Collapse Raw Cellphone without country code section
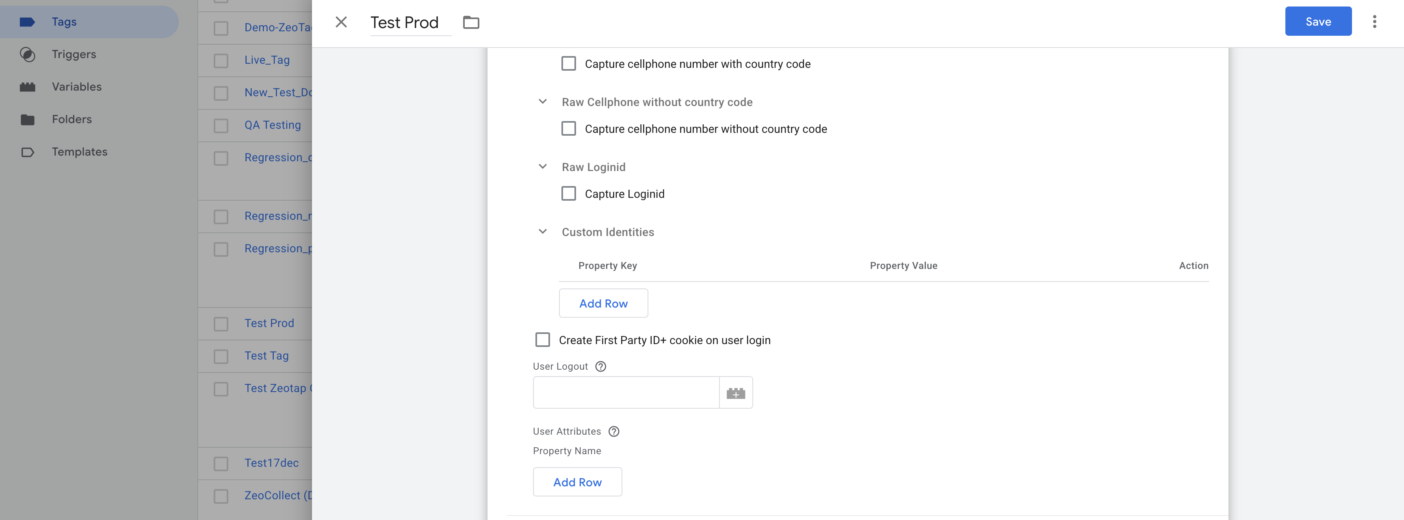This screenshot has width=1404, height=520. [x=542, y=102]
